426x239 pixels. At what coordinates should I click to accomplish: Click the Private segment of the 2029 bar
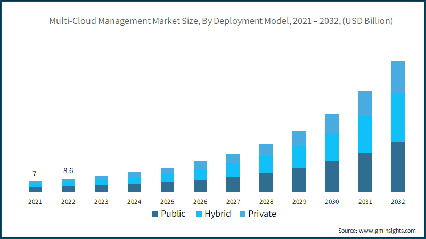click(x=299, y=138)
